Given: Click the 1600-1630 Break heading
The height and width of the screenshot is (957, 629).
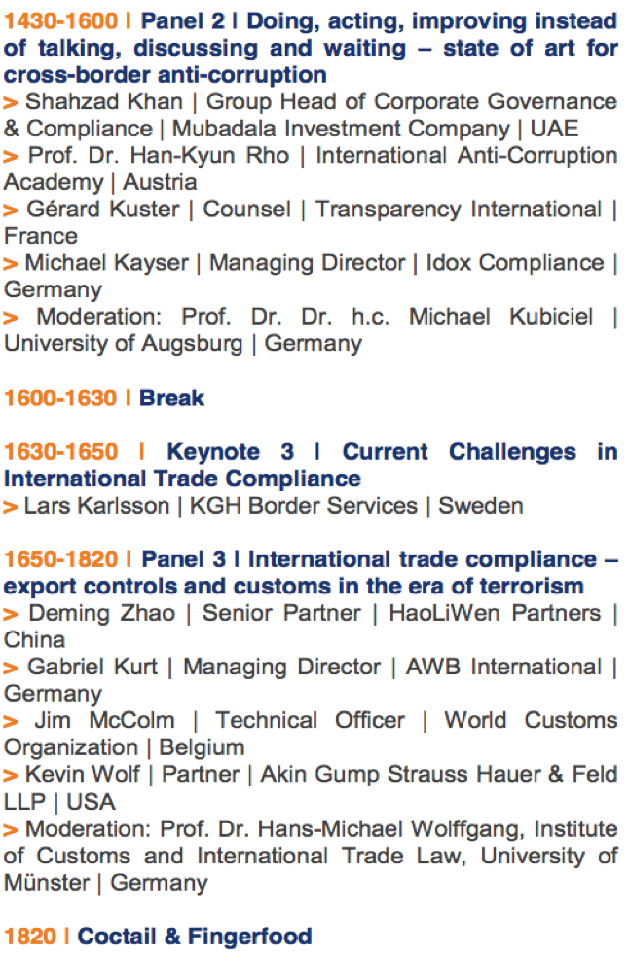Looking at the screenshot, I should tap(104, 398).
